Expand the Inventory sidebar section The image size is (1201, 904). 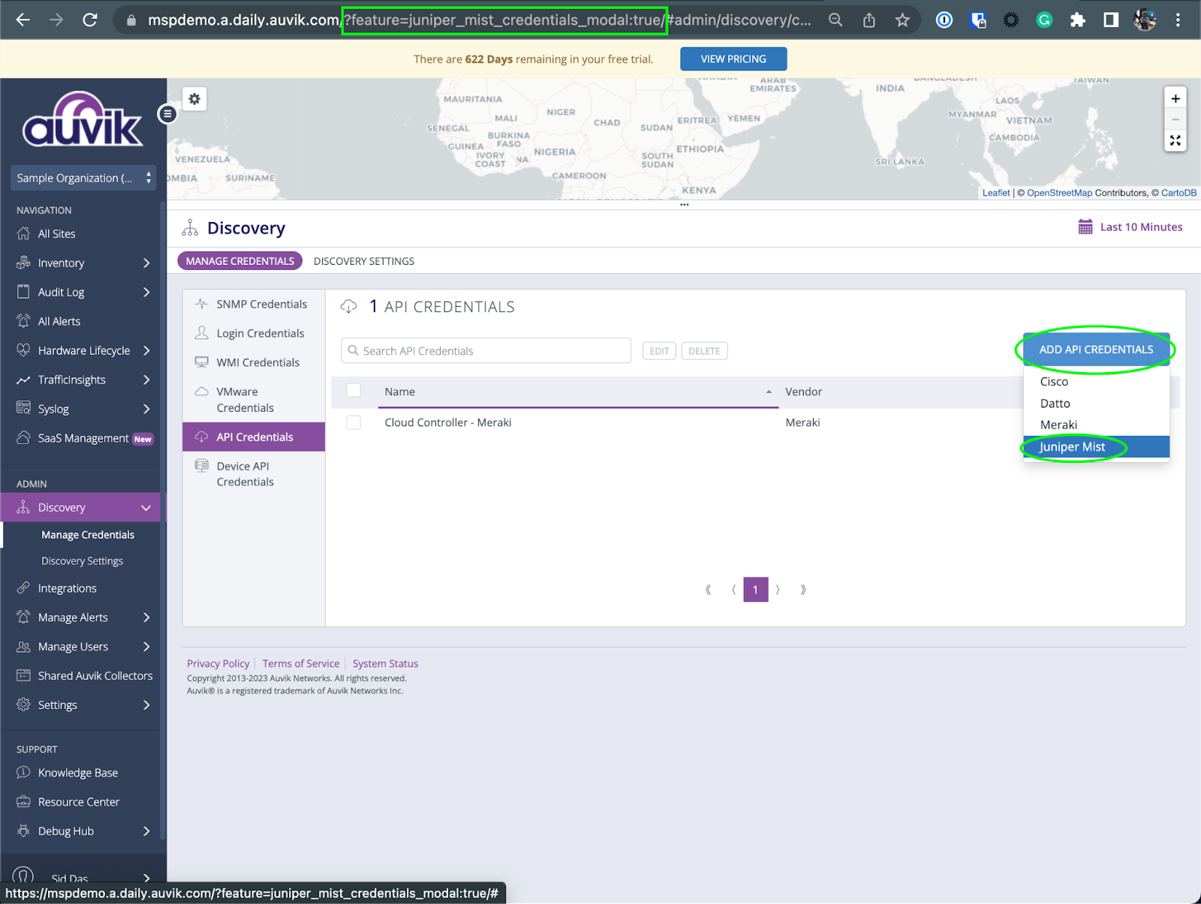click(59, 263)
